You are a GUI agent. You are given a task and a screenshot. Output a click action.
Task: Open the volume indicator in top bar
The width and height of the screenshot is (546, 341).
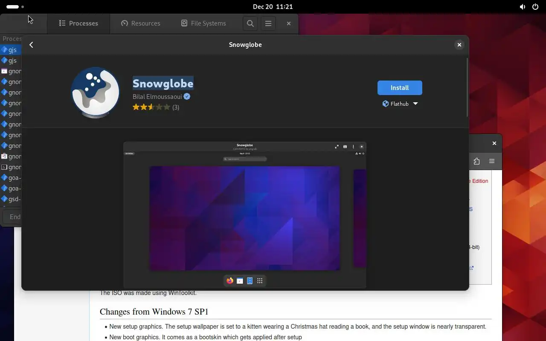[523, 7]
